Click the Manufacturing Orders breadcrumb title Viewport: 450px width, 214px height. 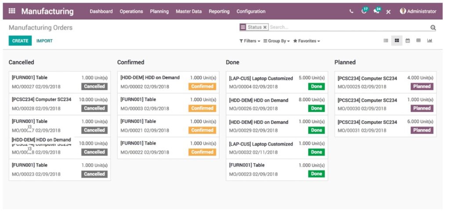40,28
